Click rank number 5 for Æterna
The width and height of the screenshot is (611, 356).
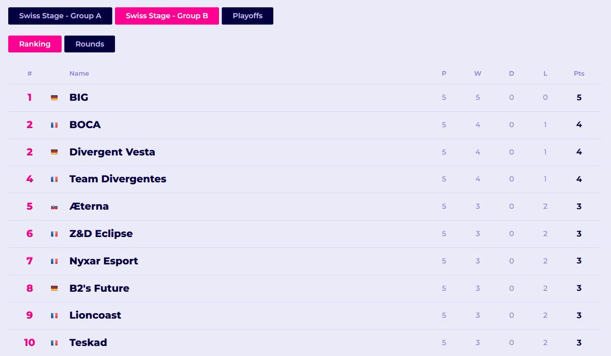coord(30,206)
